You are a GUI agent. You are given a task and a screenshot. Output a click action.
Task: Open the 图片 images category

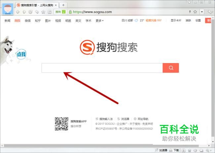click(x=48, y=21)
